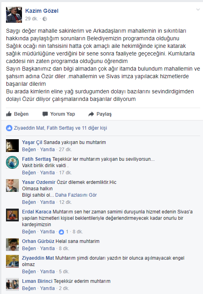
Task: Open the post options chevron menu
Action: coord(198,10)
